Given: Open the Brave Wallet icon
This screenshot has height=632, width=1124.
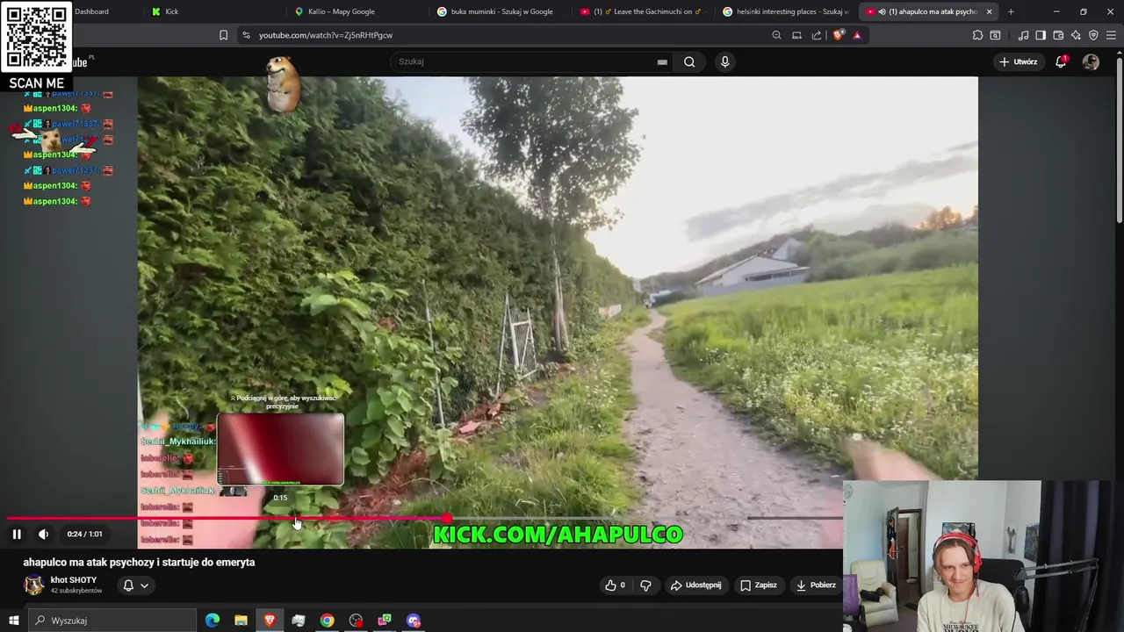Looking at the screenshot, I should (1058, 35).
